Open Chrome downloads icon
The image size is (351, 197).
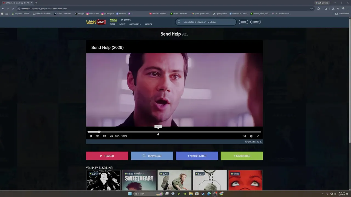click(x=333, y=8)
